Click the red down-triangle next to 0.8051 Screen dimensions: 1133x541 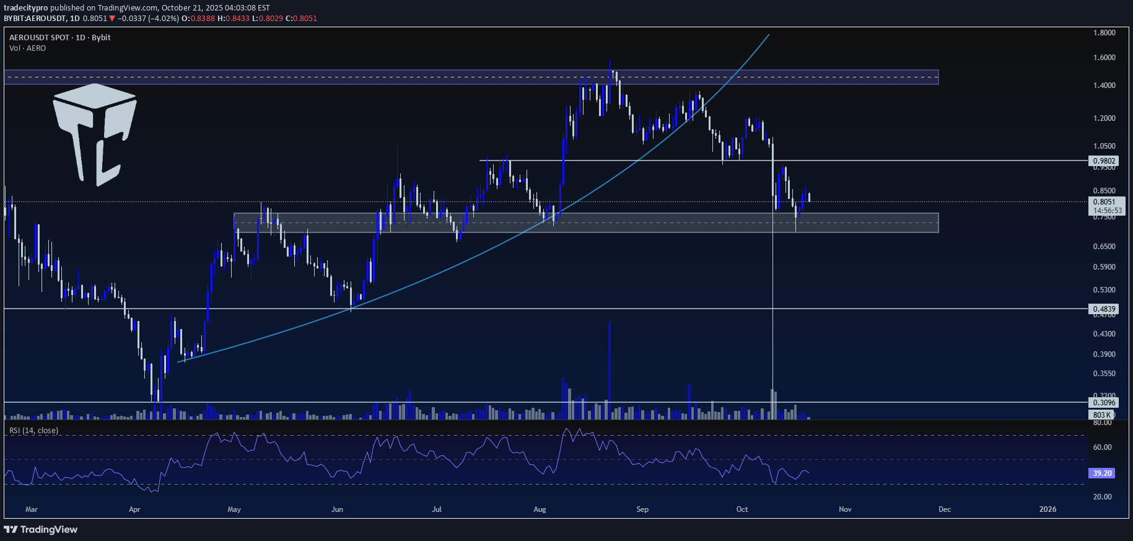112,19
